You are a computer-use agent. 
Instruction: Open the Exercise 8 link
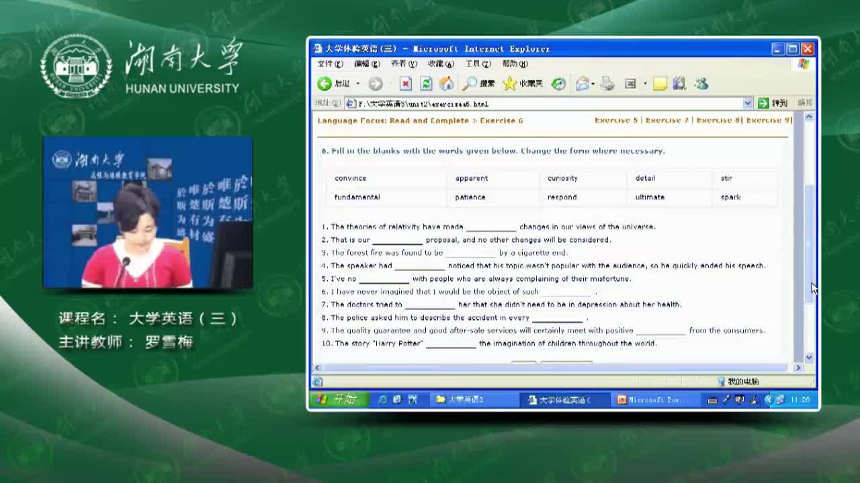(718, 121)
